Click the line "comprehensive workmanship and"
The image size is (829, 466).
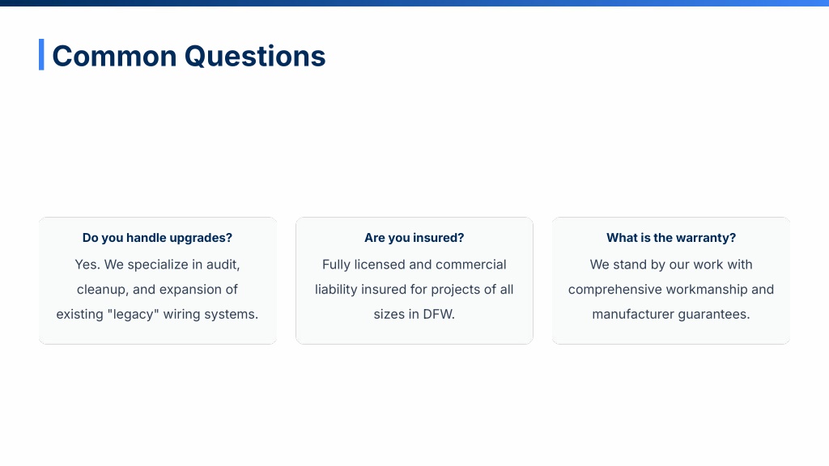(x=671, y=289)
